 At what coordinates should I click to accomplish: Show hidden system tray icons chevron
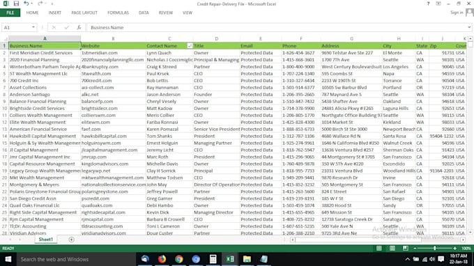coord(408,259)
